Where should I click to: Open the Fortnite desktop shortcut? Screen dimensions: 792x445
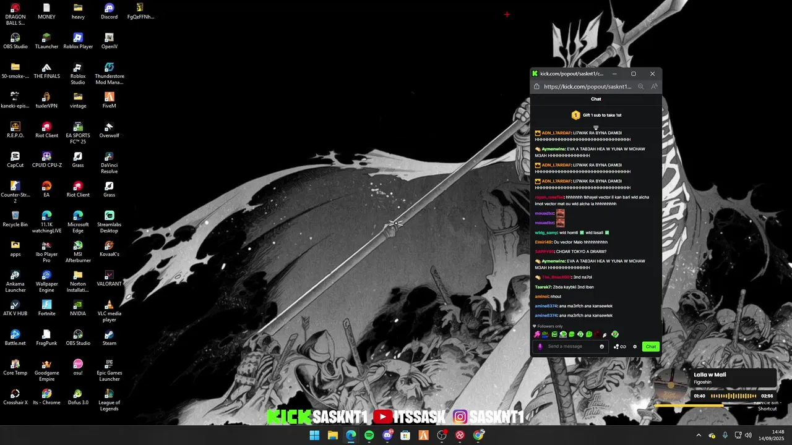pyautogui.click(x=46, y=308)
